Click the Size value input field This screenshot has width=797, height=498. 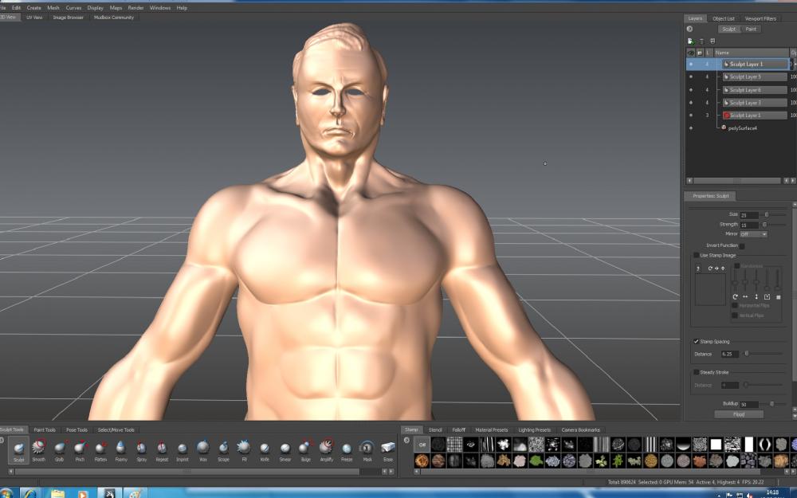(x=749, y=215)
